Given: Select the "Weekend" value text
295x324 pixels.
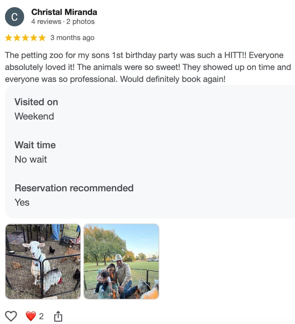Looking at the screenshot, I should click(34, 116).
